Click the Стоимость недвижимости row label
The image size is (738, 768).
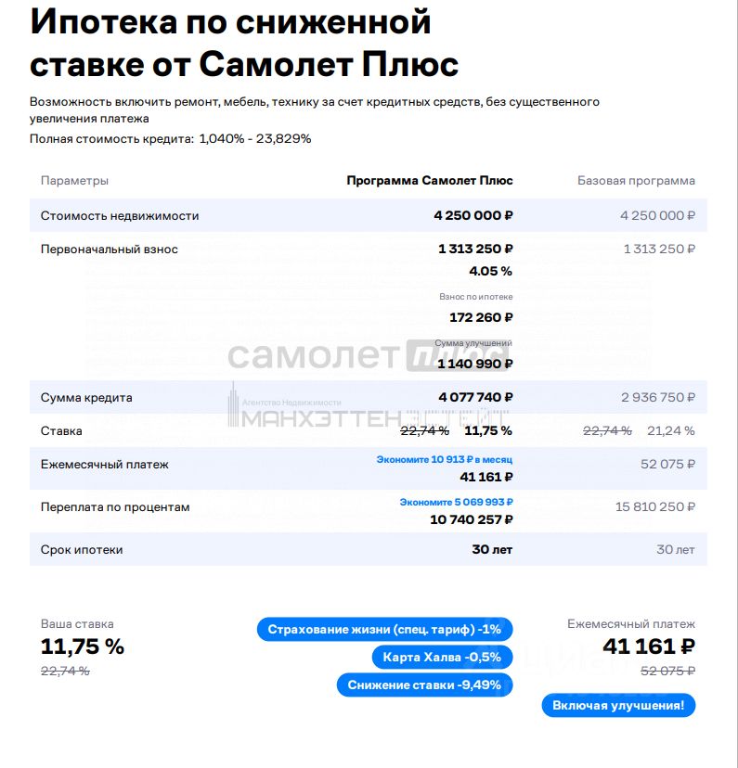coord(120,216)
